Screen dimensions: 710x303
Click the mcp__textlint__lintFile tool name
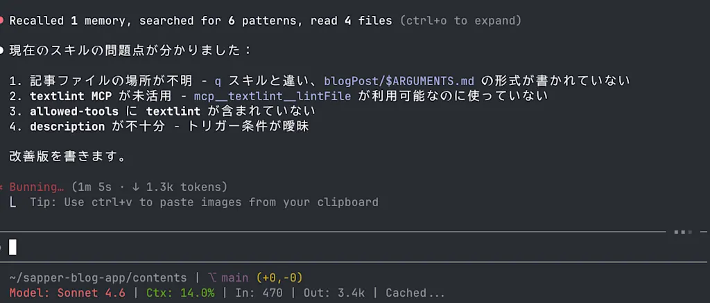click(272, 96)
